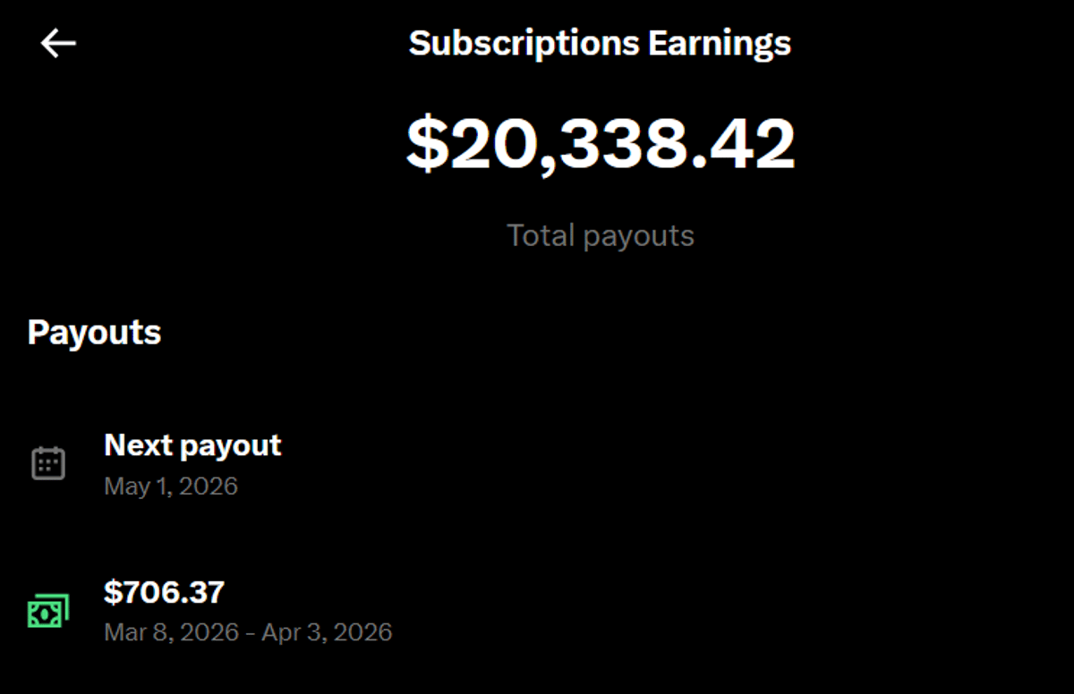Click the May 1, 2026 payout date

tap(170, 486)
